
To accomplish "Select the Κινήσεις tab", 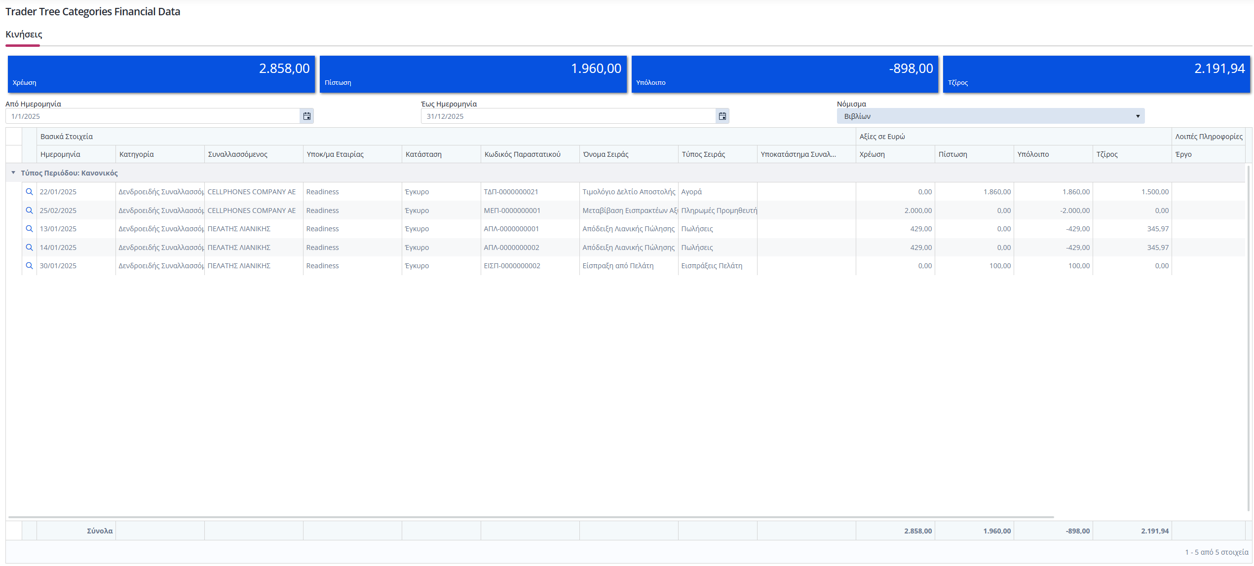I will point(24,35).
